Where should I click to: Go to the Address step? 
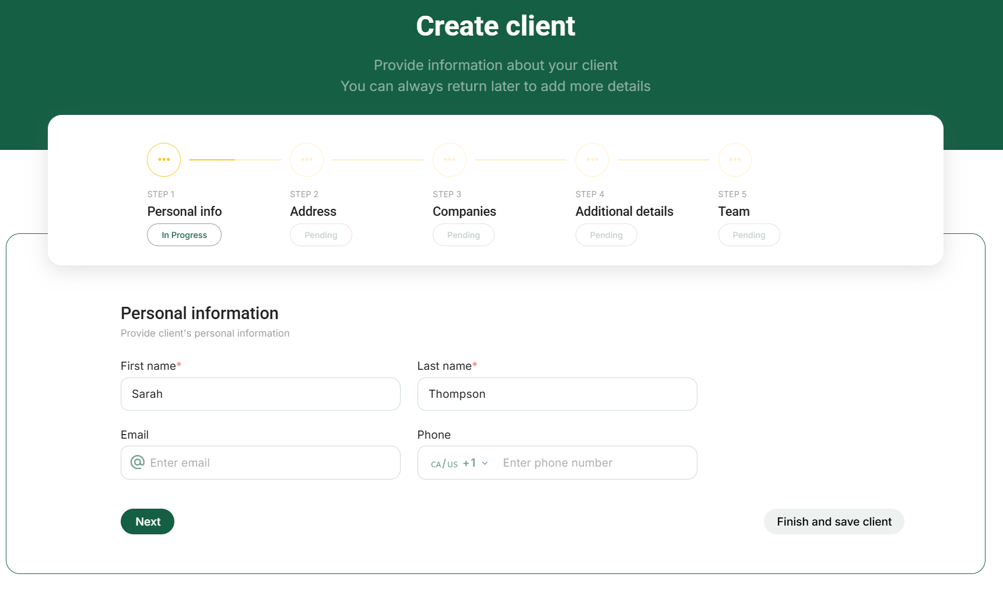(313, 211)
